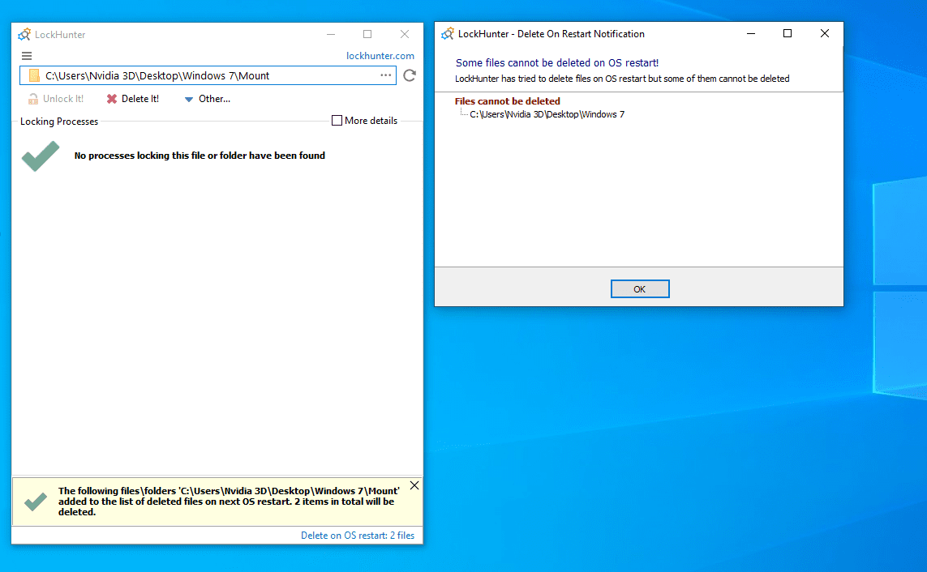Click the large green checkmark under Locking Processes
This screenshot has height=572, width=927.
point(41,156)
